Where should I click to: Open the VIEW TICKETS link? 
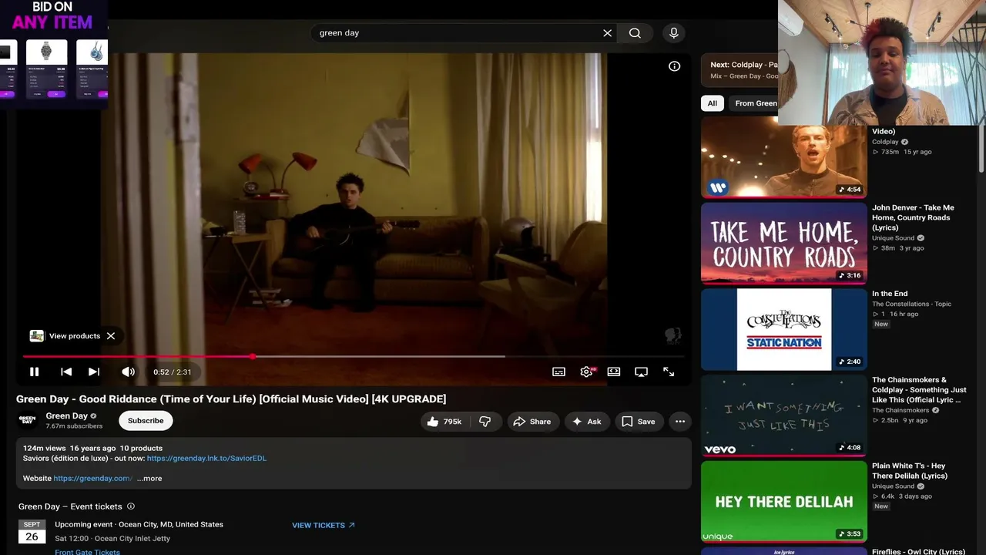pos(324,526)
